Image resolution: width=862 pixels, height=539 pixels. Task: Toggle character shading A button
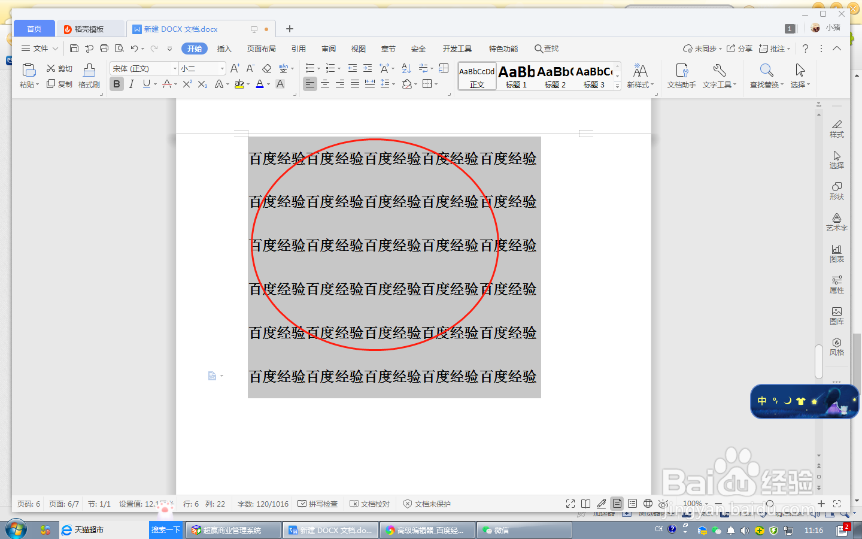click(280, 84)
